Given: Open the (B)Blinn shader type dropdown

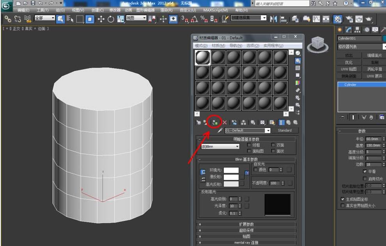Looking at the screenshot, I should point(220,146).
